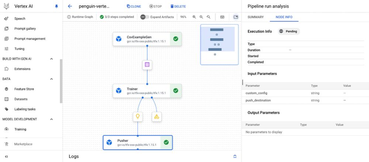Open Training in the sidebar
The image size is (369, 162).
tap(20, 129)
